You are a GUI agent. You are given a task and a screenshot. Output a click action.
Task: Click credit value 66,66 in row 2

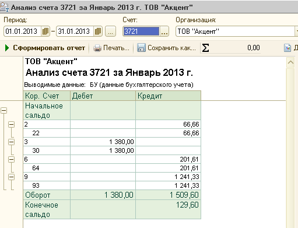tap(168, 124)
